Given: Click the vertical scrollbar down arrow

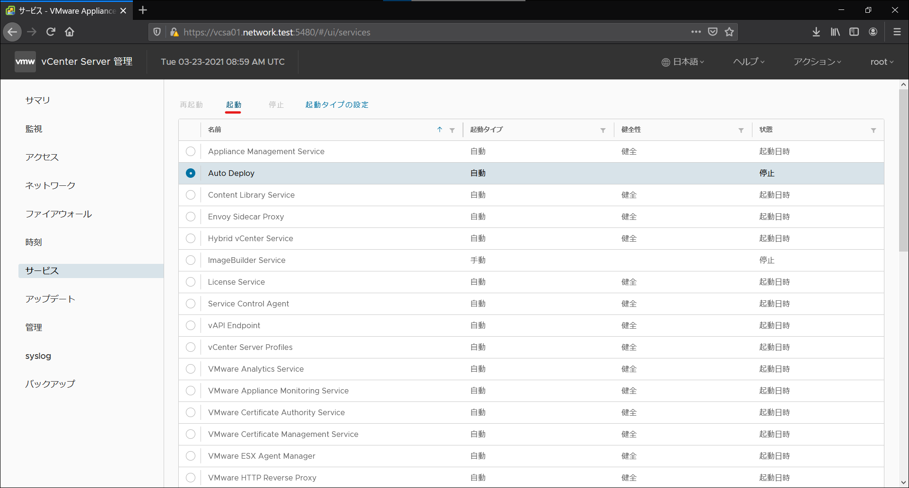Looking at the screenshot, I should pyautogui.click(x=903, y=482).
